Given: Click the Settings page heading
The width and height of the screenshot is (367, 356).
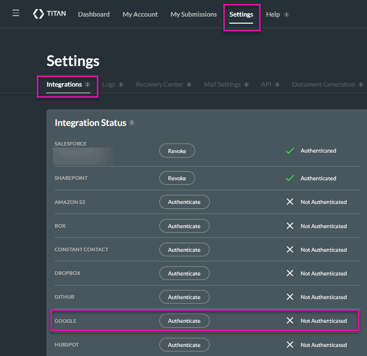Looking at the screenshot, I should coord(73,61).
